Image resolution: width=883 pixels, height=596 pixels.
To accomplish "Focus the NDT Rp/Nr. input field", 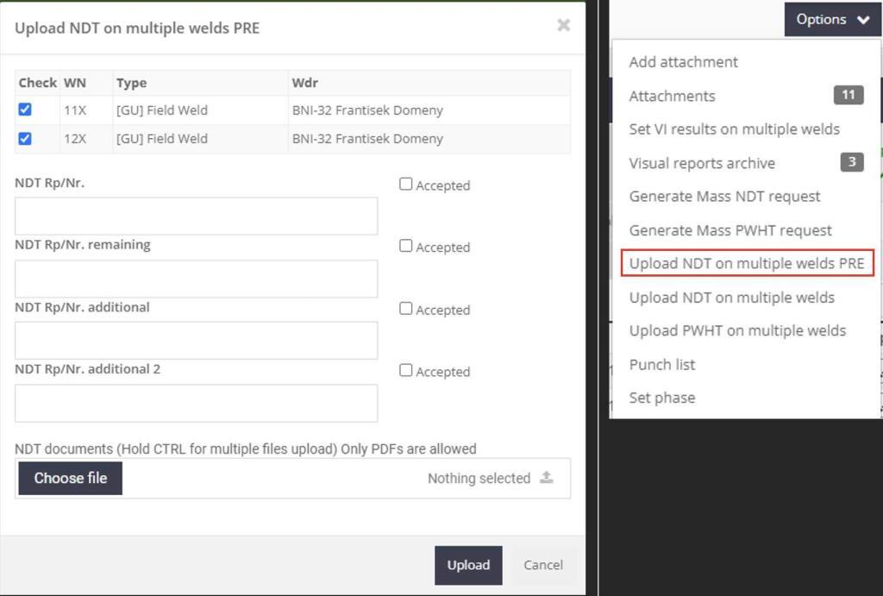I will pos(196,216).
